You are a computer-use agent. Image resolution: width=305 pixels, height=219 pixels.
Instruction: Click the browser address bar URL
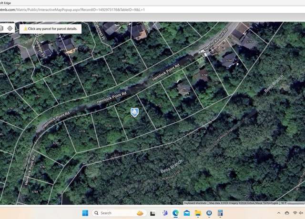point(72,10)
